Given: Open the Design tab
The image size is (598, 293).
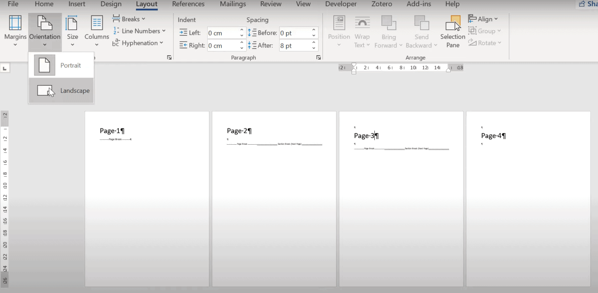Looking at the screenshot, I should (111, 4).
